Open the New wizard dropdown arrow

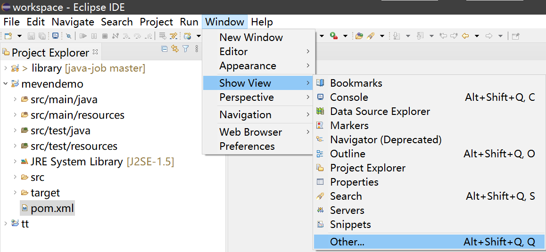(19, 36)
